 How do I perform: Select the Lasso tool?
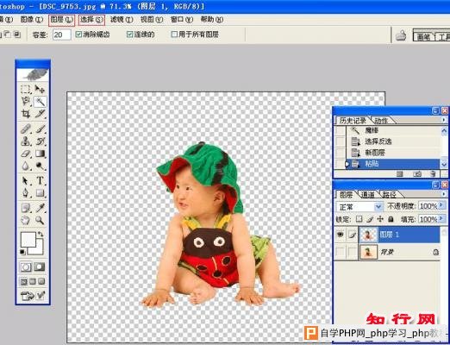[26, 101]
